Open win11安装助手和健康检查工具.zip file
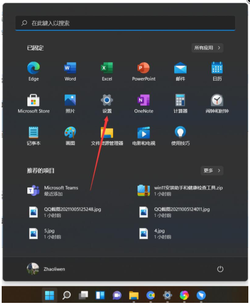This screenshot has height=305, width=250. 180,190
